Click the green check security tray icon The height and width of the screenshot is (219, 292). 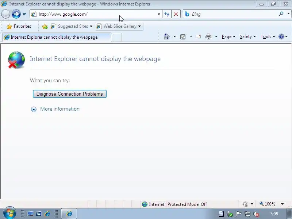pos(230,214)
